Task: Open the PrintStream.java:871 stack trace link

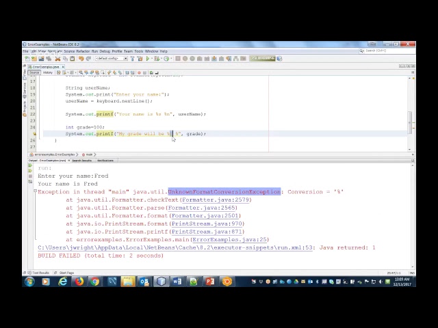Action: point(207,232)
